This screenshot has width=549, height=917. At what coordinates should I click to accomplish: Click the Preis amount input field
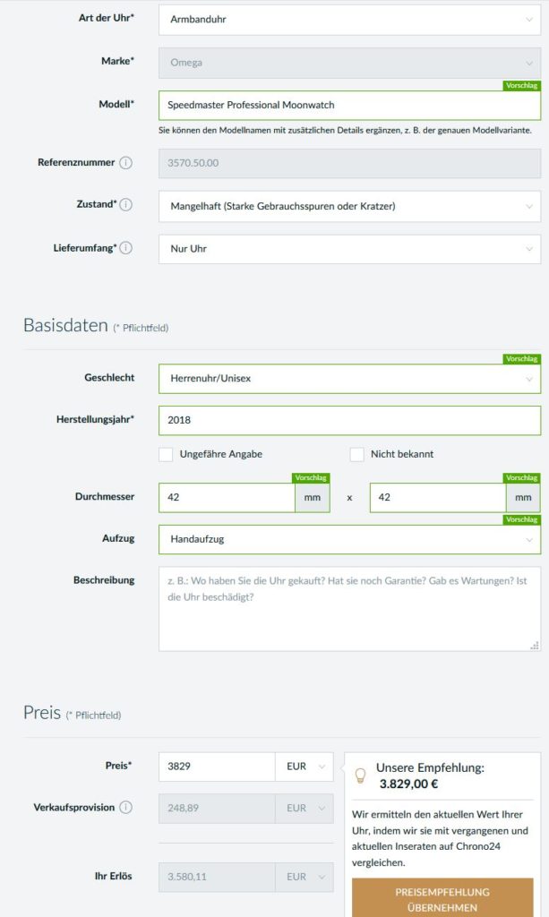click(x=217, y=767)
